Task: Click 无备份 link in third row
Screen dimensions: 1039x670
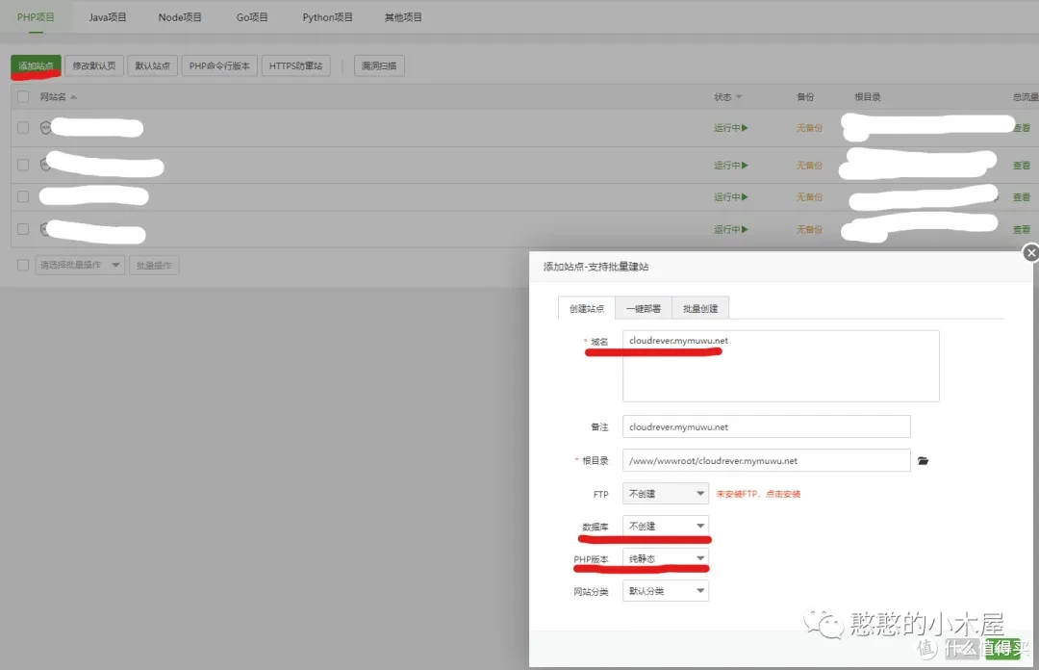Action: pyautogui.click(x=809, y=197)
